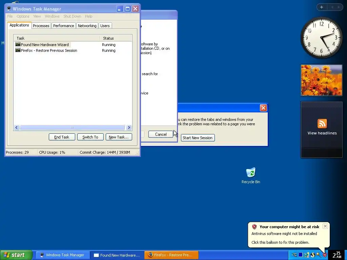
Task: Click the Switch To button
Action: [x=90, y=137]
